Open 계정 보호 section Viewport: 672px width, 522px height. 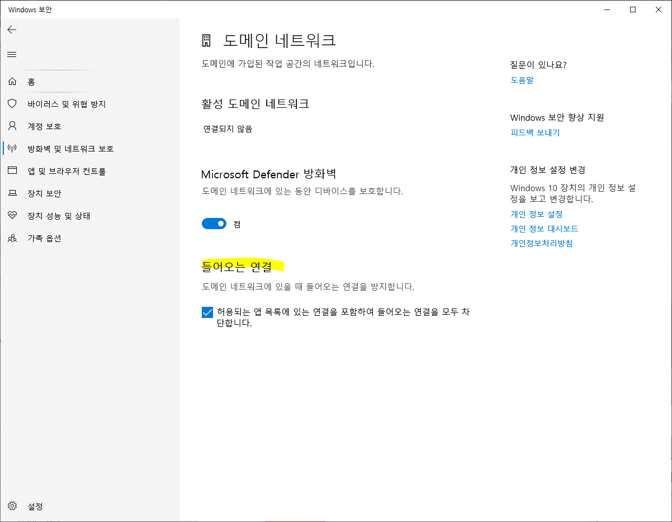[44, 126]
